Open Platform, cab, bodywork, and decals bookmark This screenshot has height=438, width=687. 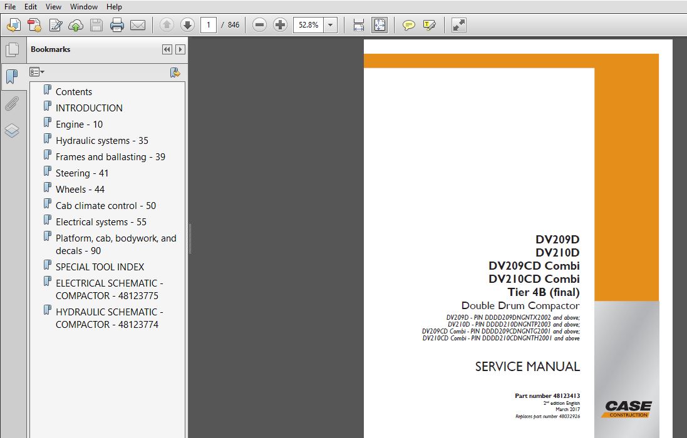(116, 245)
